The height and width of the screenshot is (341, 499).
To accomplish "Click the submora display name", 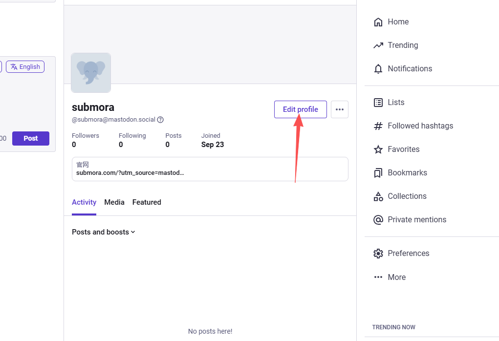I will point(93,107).
